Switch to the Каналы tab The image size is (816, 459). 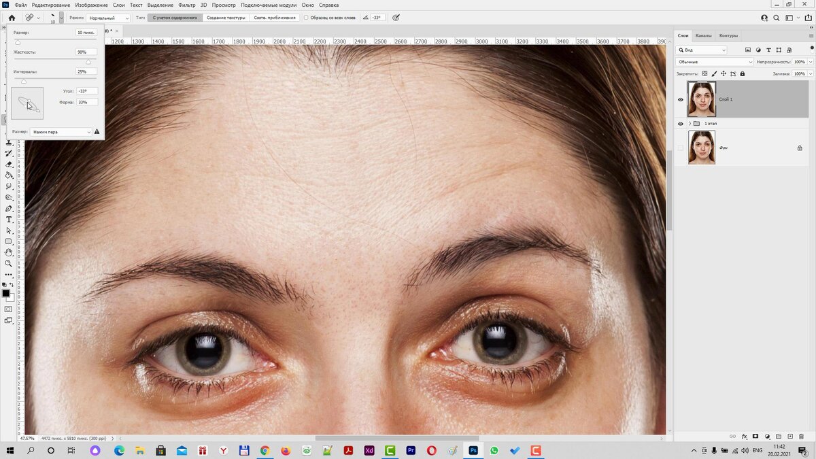pyautogui.click(x=703, y=35)
